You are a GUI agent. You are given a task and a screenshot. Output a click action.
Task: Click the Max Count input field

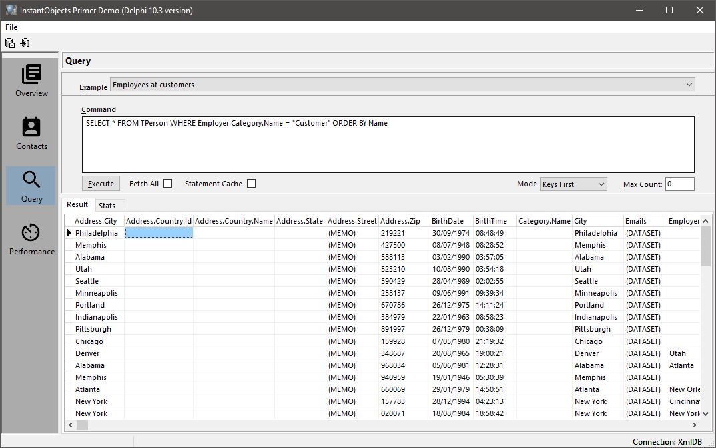click(679, 184)
